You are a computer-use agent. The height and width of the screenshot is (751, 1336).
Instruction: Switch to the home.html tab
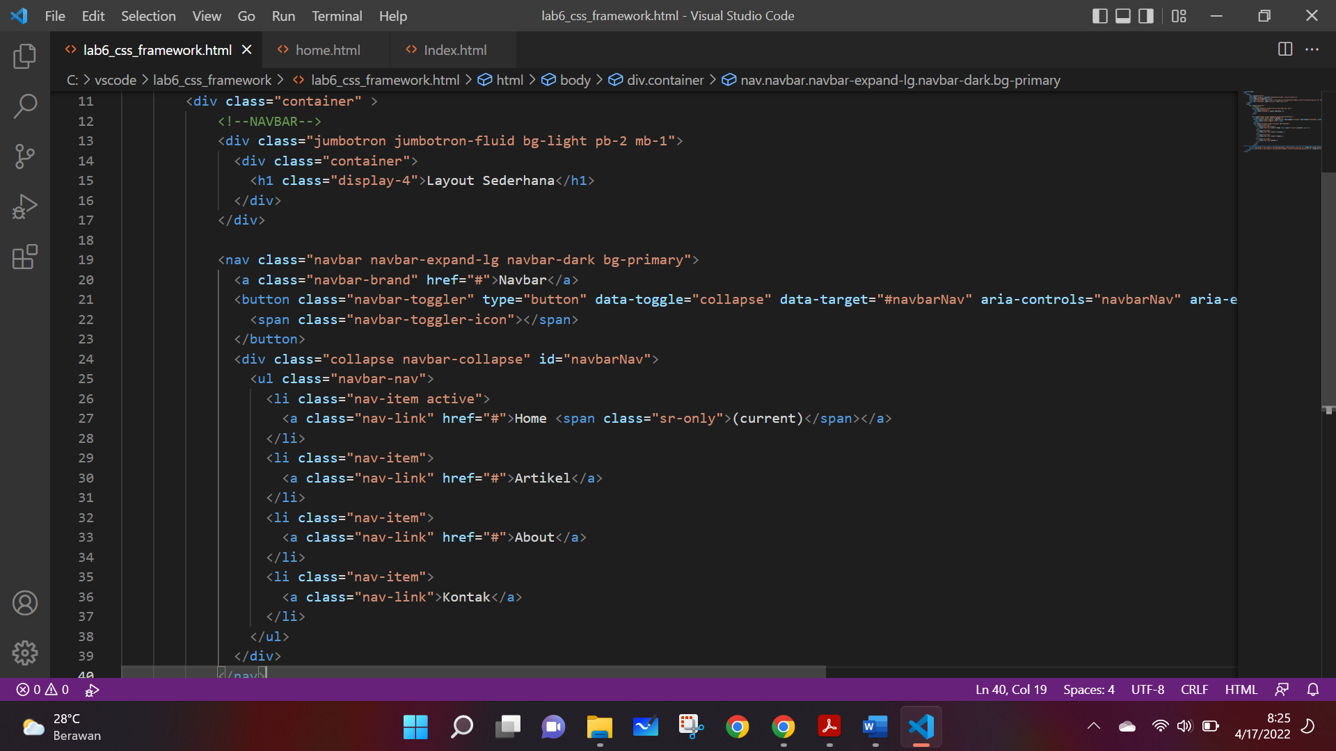[x=327, y=49]
